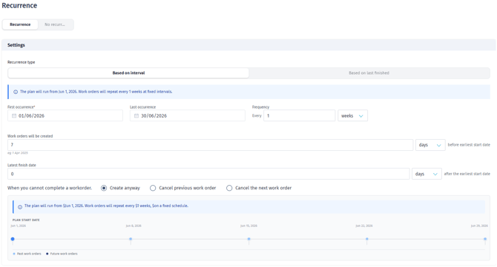Image resolution: width=497 pixels, height=267 pixels.
Task: Click the Jun 1, 2026 timeline marker
Action: 13,239
